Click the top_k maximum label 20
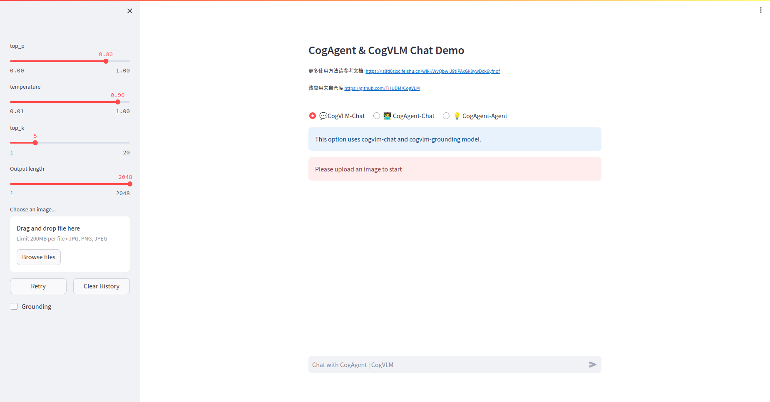Viewport: 770px width, 402px height. [127, 153]
